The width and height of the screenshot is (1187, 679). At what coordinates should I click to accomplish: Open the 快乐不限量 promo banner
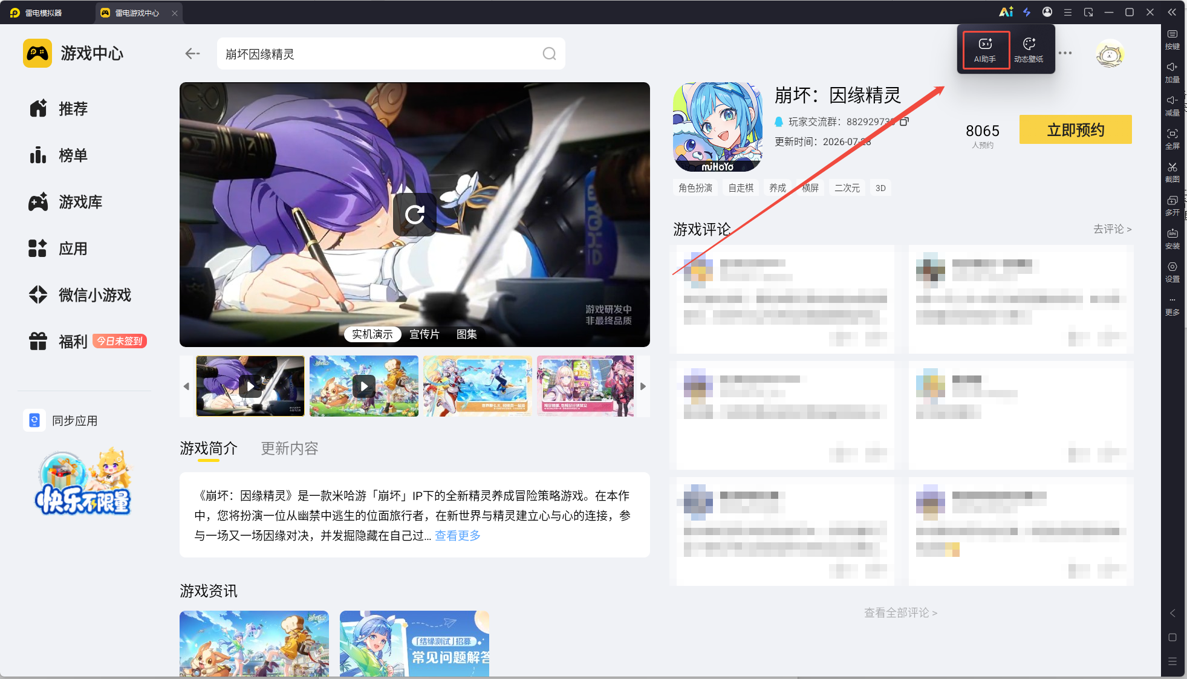[x=83, y=482]
